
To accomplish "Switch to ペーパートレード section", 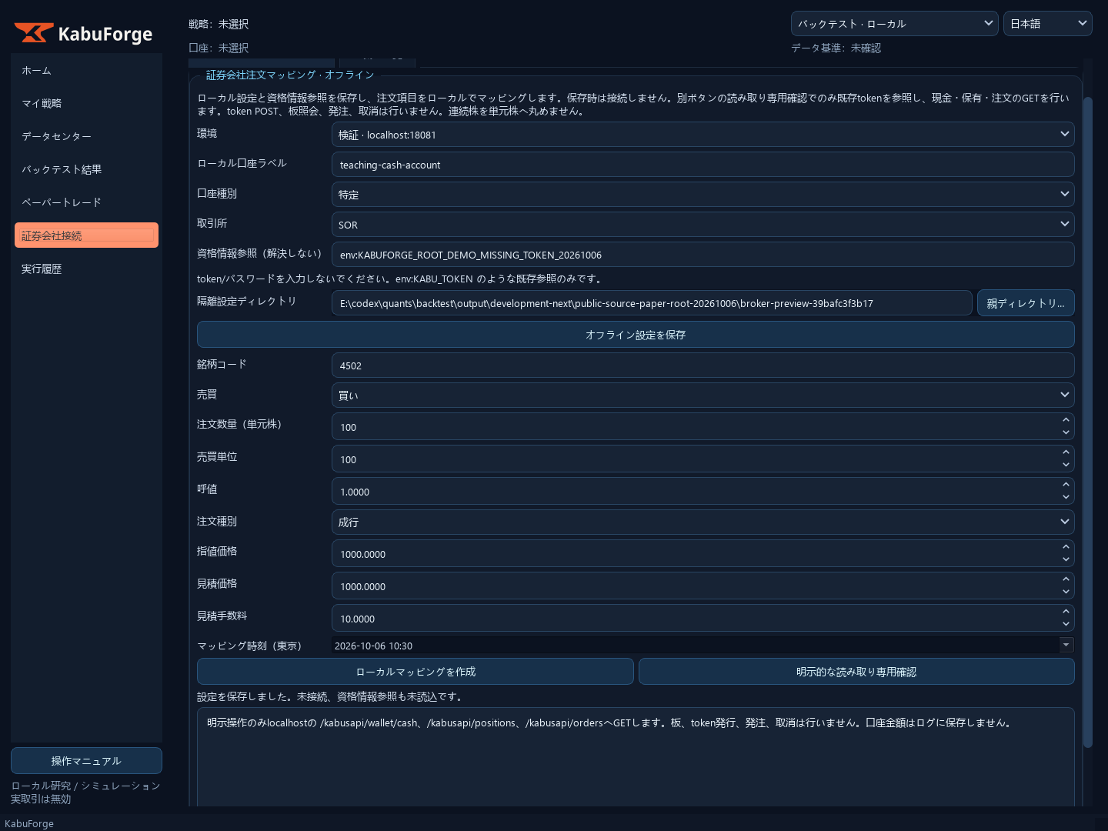I will pos(86,203).
